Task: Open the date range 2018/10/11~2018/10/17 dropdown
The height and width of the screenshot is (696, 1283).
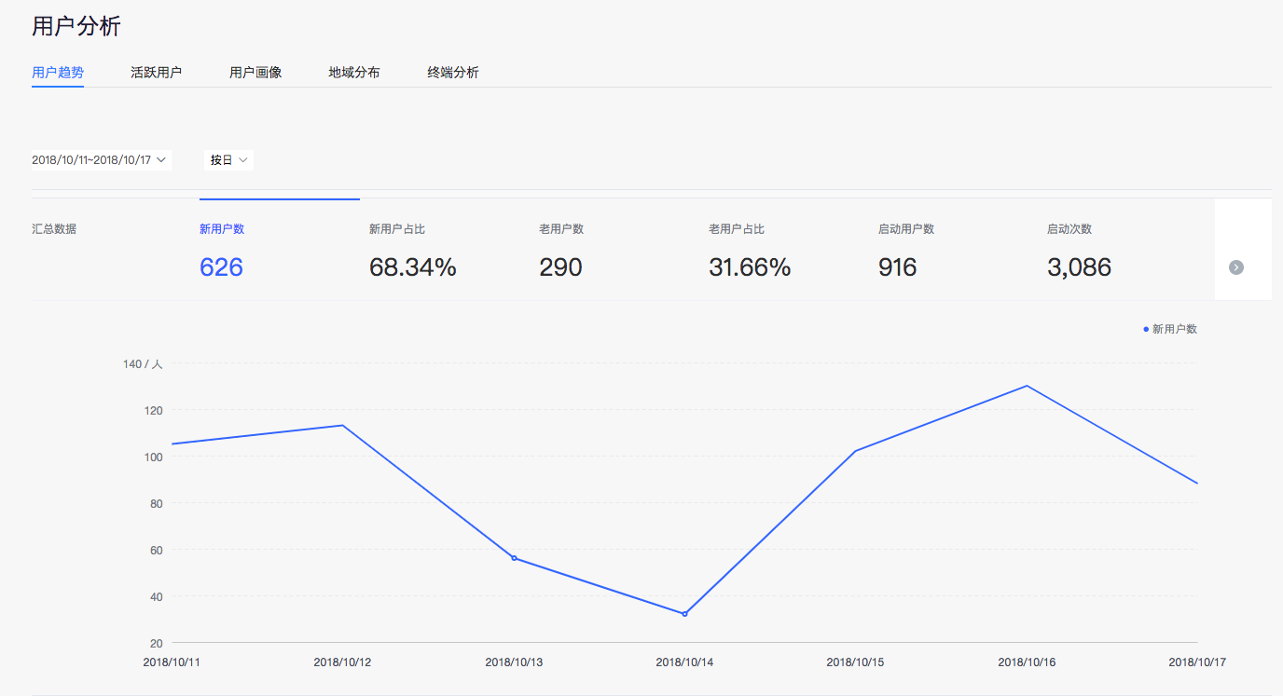Action: [x=100, y=160]
